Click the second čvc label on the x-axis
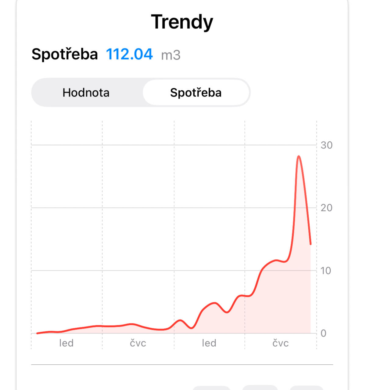This screenshot has width=366, height=390. point(280,343)
